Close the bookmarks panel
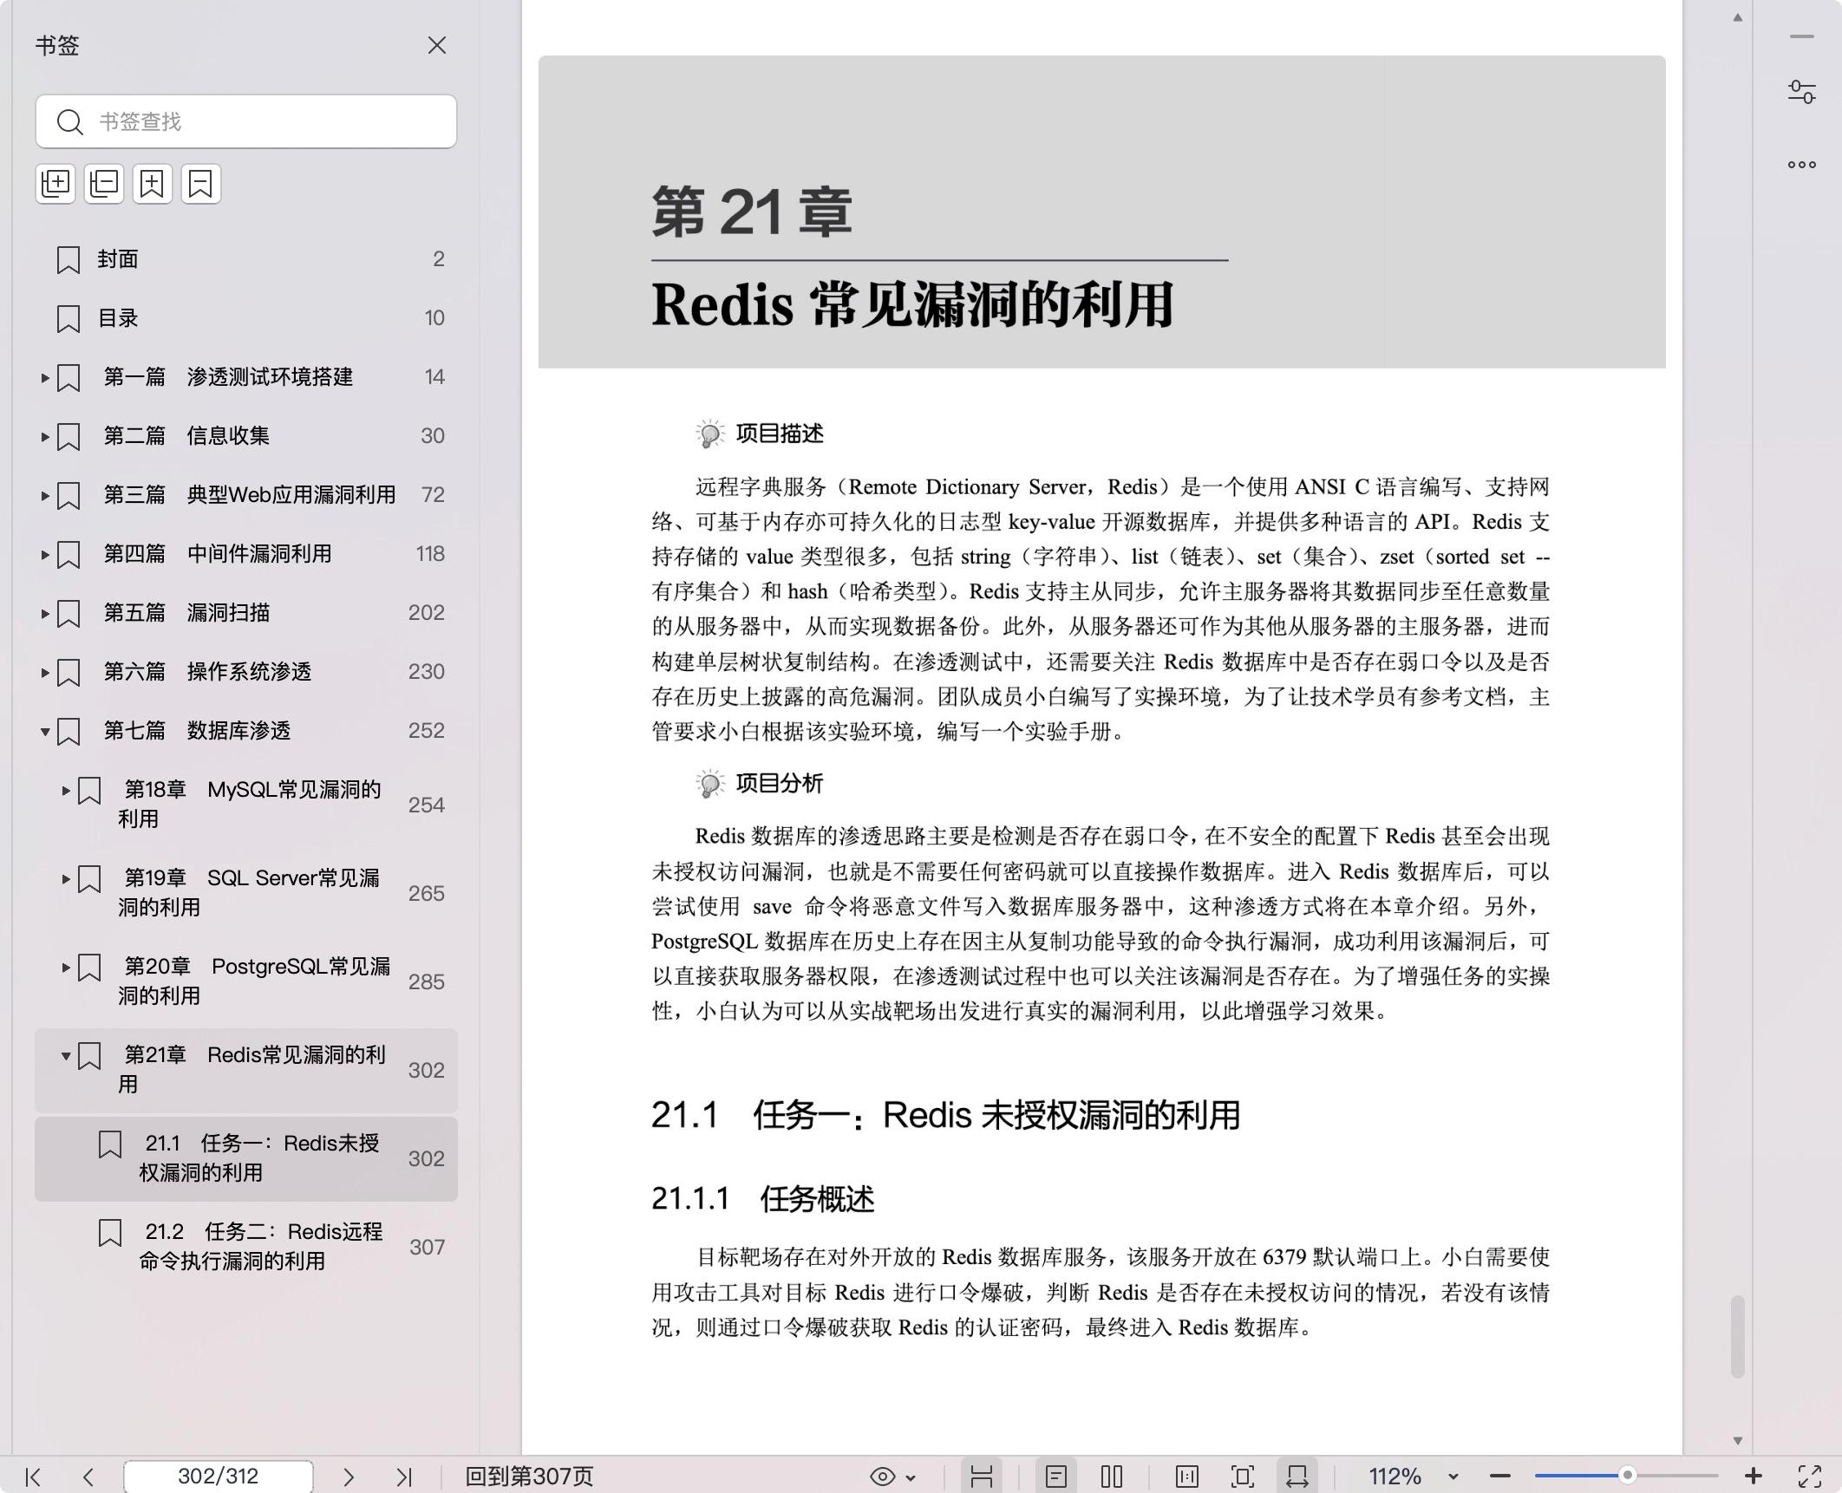This screenshot has height=1493, width=1842. [x=437, y=45]
